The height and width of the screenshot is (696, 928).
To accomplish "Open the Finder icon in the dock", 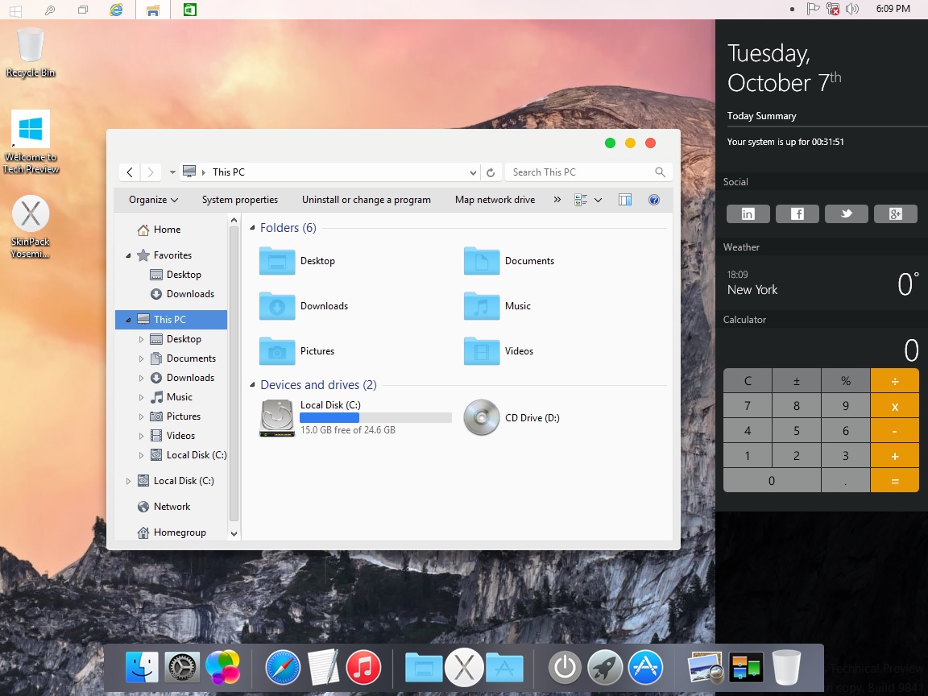I will pyautogui.click(x=142, y=667).
